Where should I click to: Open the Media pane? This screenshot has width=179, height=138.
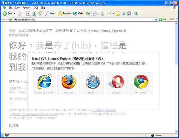point(78,14)
